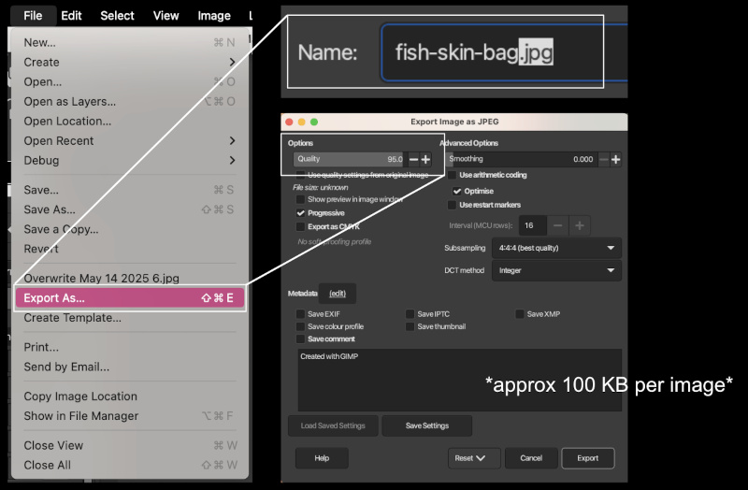Open the Open Recent submenu arrow
This screenshot has width=748, height=490.
click(232, 140)
